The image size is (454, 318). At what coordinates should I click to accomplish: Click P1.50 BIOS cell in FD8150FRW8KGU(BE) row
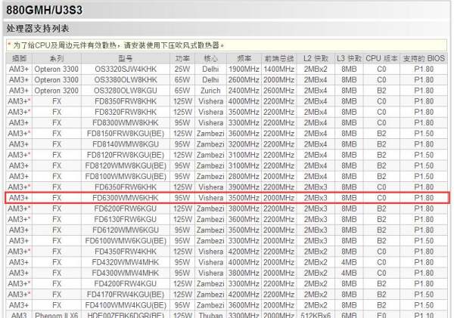pos(424,134)
